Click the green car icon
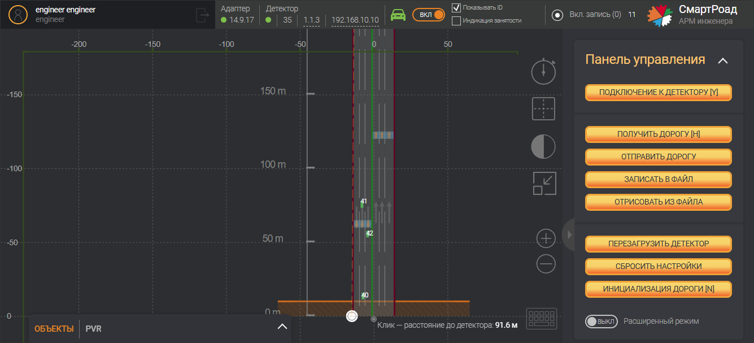The image size is (754, 343). click(x=398, y=15)
